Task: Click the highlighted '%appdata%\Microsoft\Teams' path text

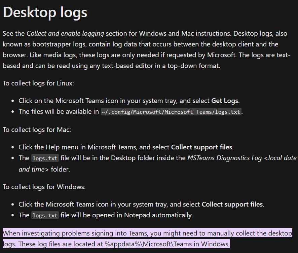Action: [148, 244]
